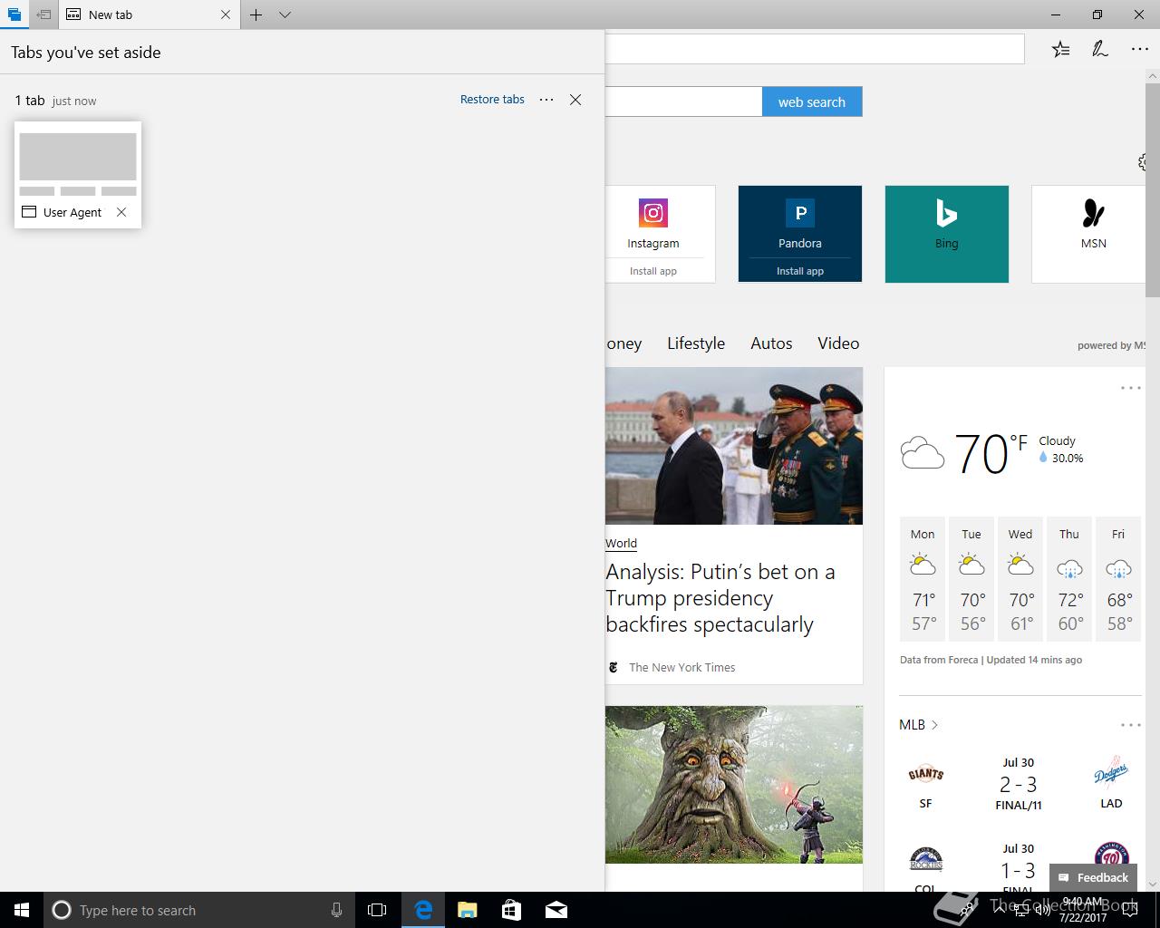Click the 70°F temperature reading
Screen dimensions: 1160x928
click(991, 453)
